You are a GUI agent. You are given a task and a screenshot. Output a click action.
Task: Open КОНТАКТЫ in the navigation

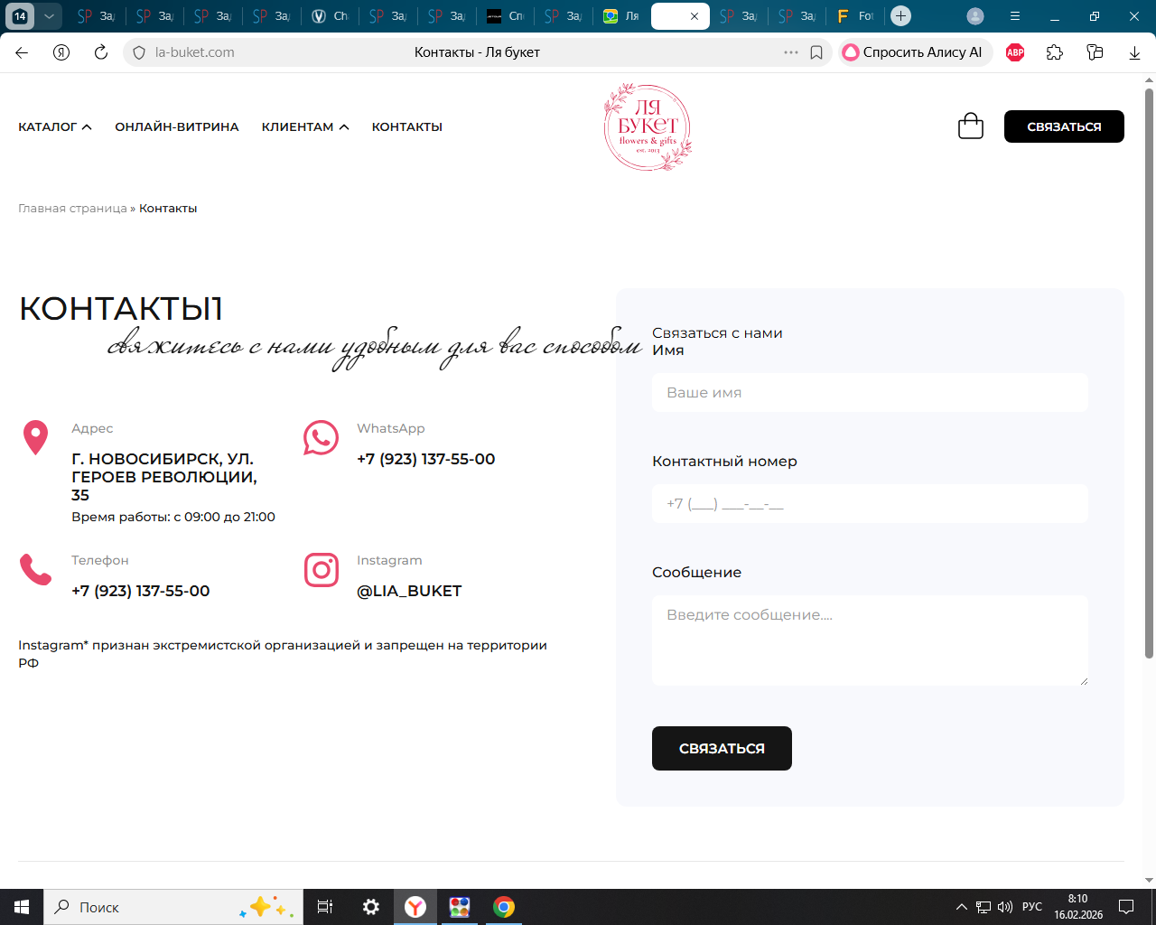coord(407,127)
